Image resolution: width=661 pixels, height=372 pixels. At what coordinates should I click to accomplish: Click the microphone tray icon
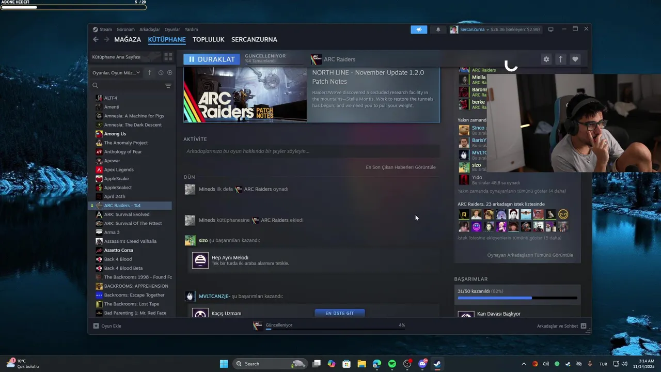point(590,364)
